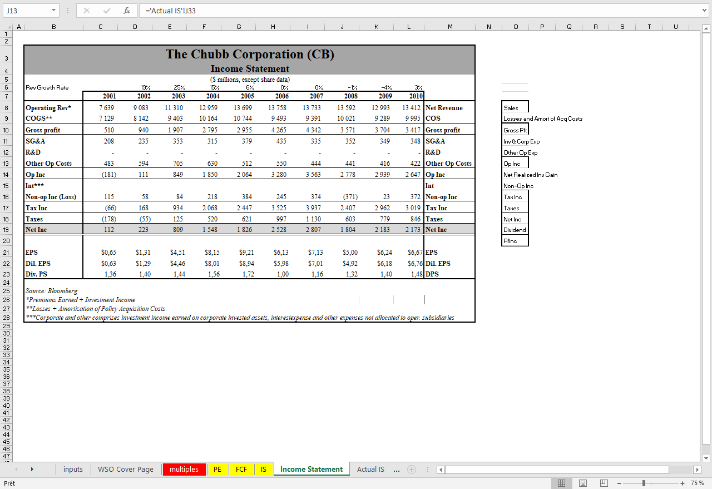Switch to the inputs sheet tab

pos(73,470)
